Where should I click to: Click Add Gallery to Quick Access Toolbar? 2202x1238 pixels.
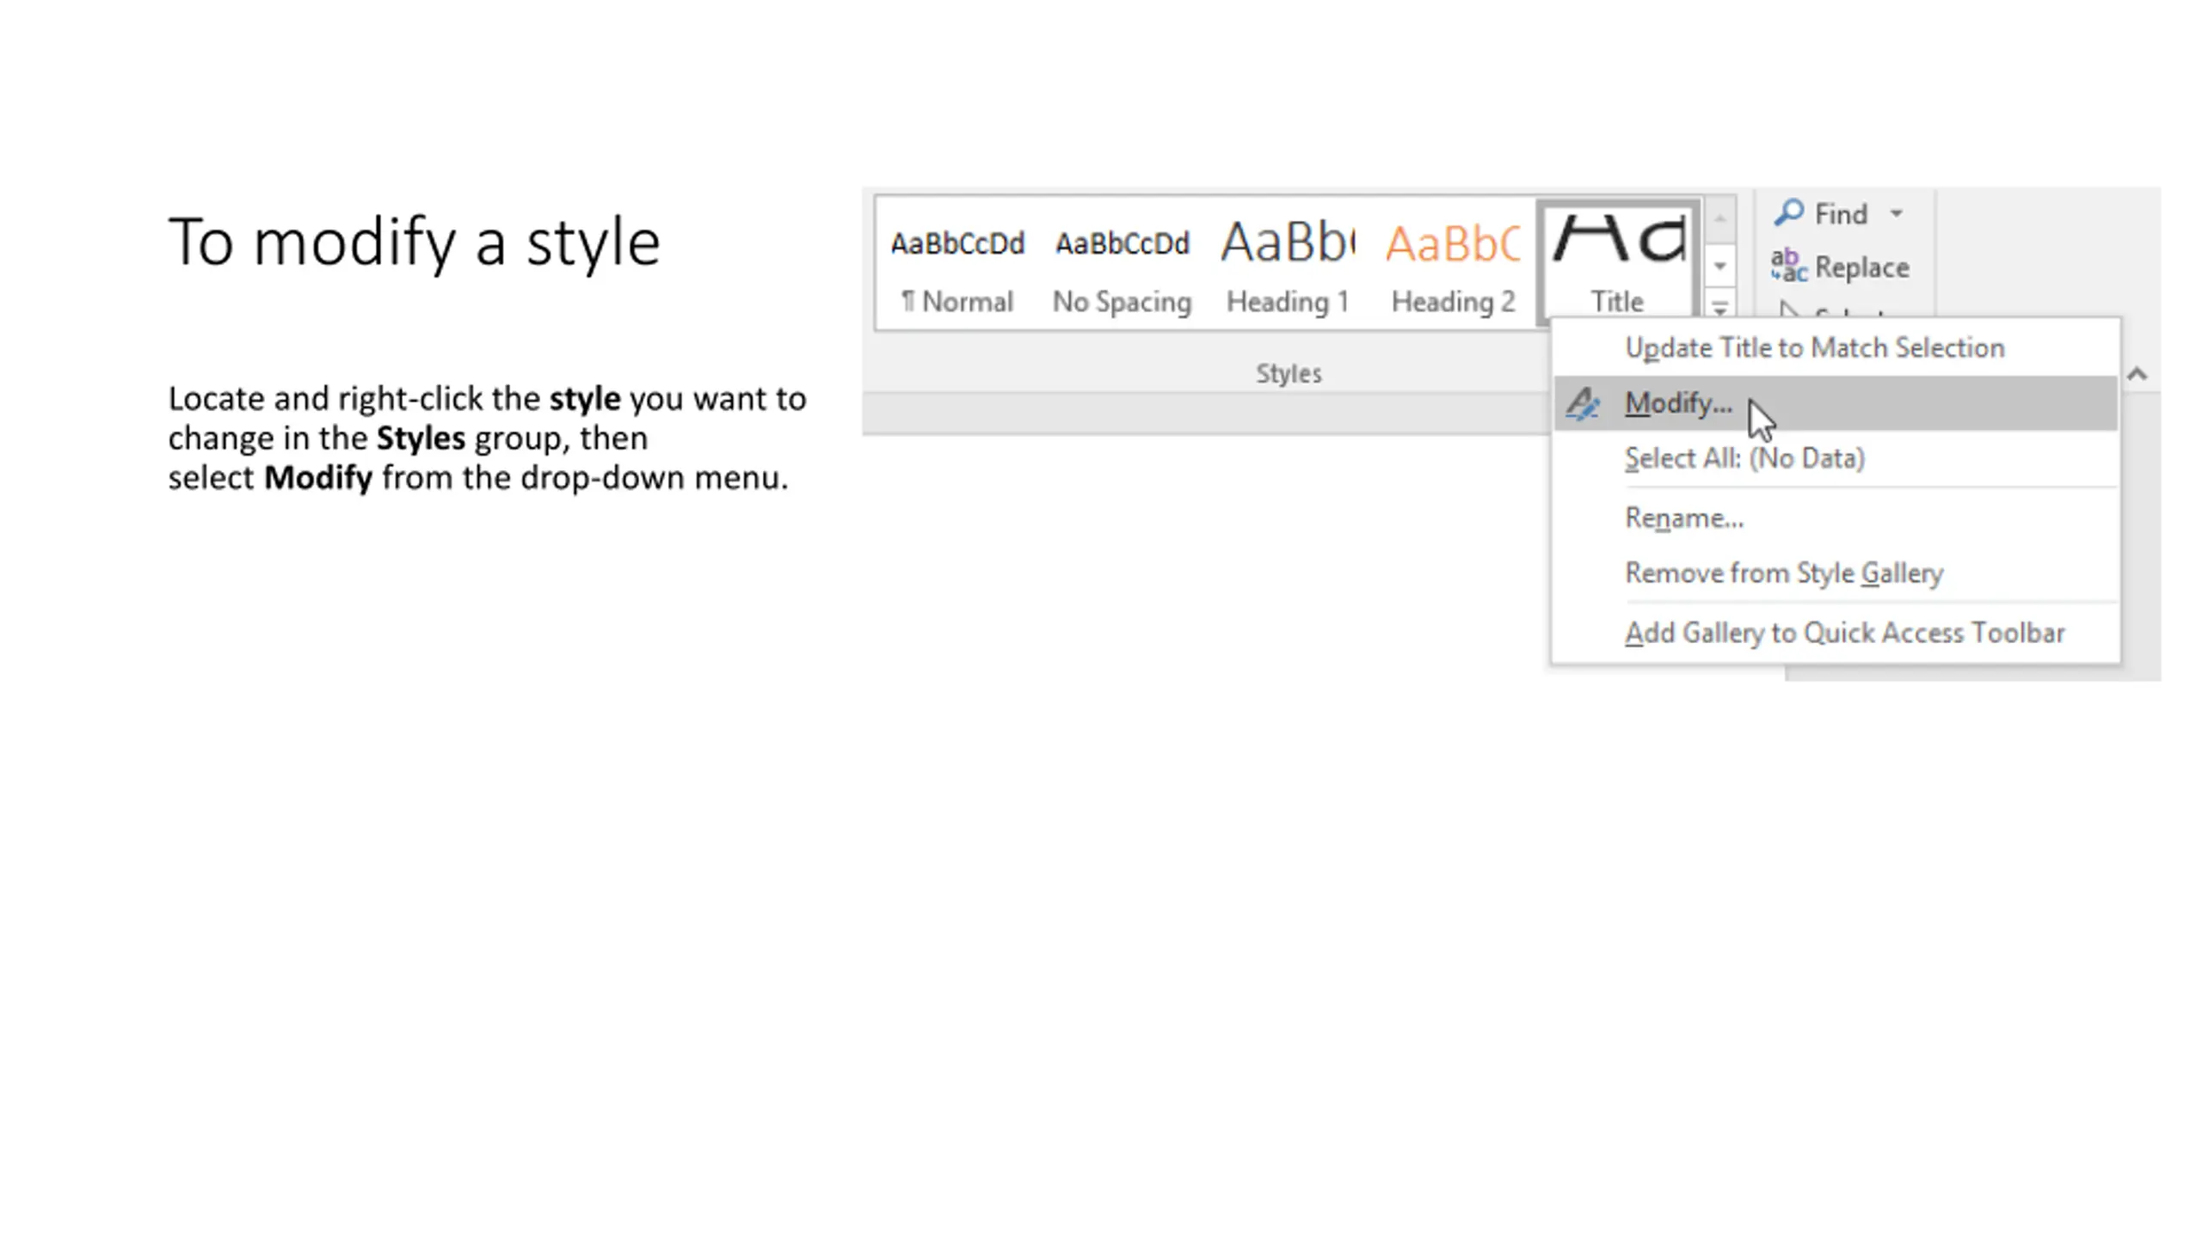tap(1843, 634)
